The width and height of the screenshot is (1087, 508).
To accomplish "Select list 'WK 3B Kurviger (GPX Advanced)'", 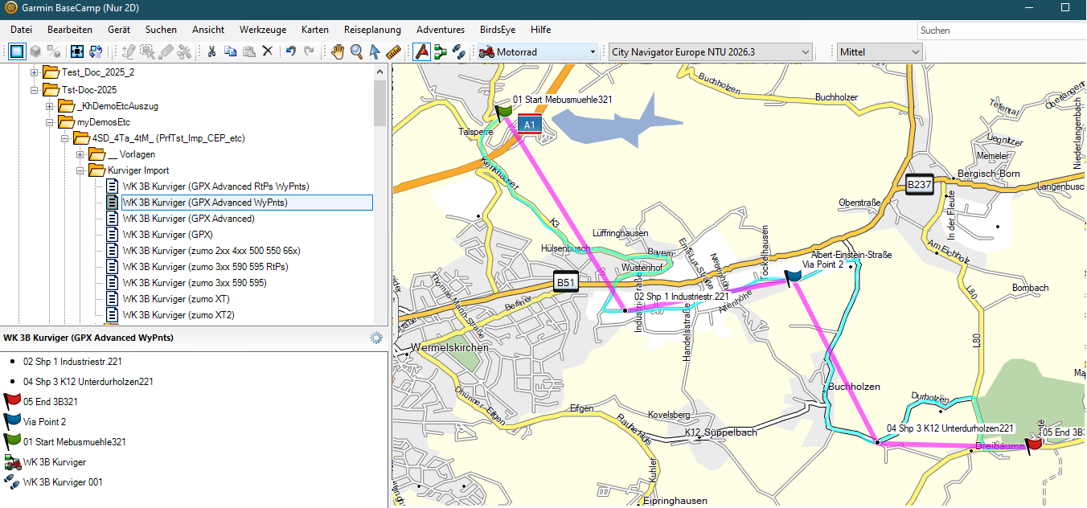I will tap(188, 219).
